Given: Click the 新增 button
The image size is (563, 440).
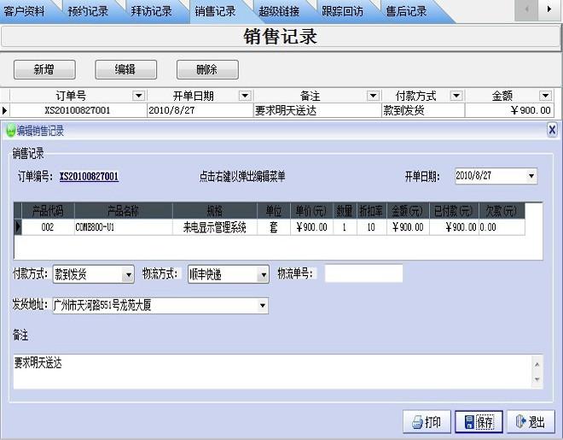Looking at the screenshot, I should coord(44,70).
